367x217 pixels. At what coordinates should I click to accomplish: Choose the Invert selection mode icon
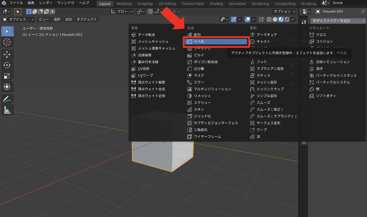point(47,12)
